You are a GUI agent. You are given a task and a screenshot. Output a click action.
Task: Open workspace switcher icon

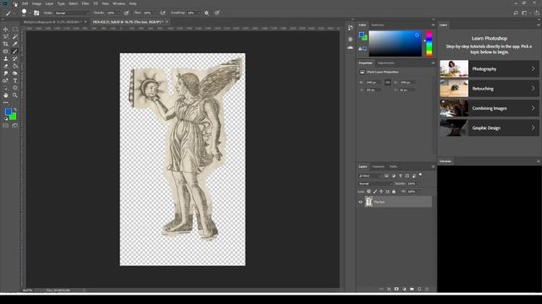pyautogui.click(x=524, y=13)
